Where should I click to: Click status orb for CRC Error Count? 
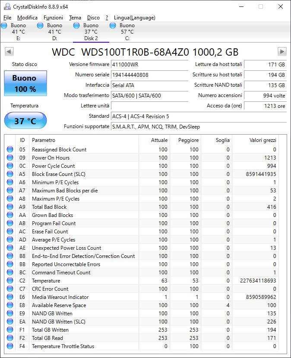[10, 289]
